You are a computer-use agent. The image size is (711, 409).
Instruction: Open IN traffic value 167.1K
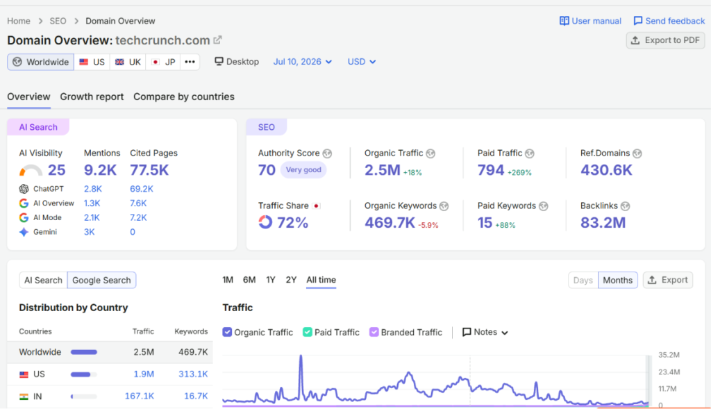[140, 397]
